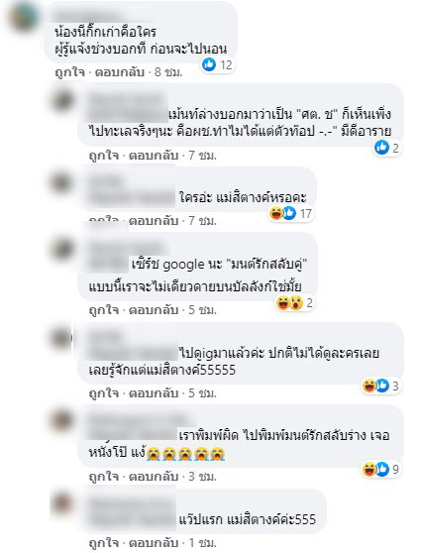Click the blue like icon with count 2
Screen dimensions: 421x553
click(381, 148)
